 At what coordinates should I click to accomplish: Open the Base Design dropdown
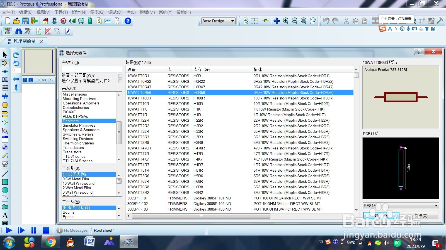pyautogui.click(x=218, y=21)
